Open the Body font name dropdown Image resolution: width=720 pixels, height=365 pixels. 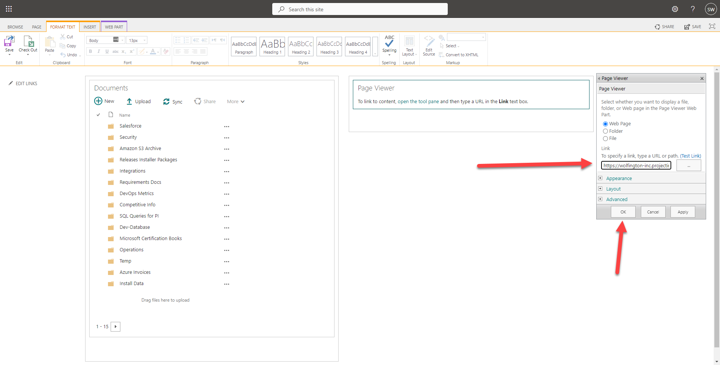(122, 40)
